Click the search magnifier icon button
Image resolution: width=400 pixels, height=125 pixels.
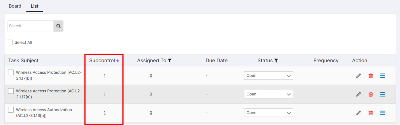tap(58, 26)
